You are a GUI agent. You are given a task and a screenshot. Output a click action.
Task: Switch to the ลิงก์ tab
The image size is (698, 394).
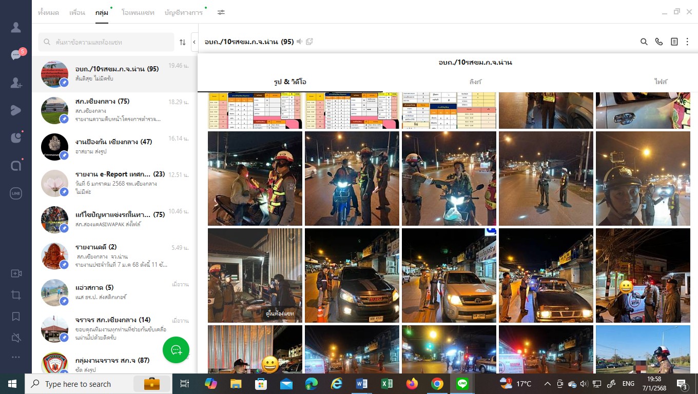point(475,82)
